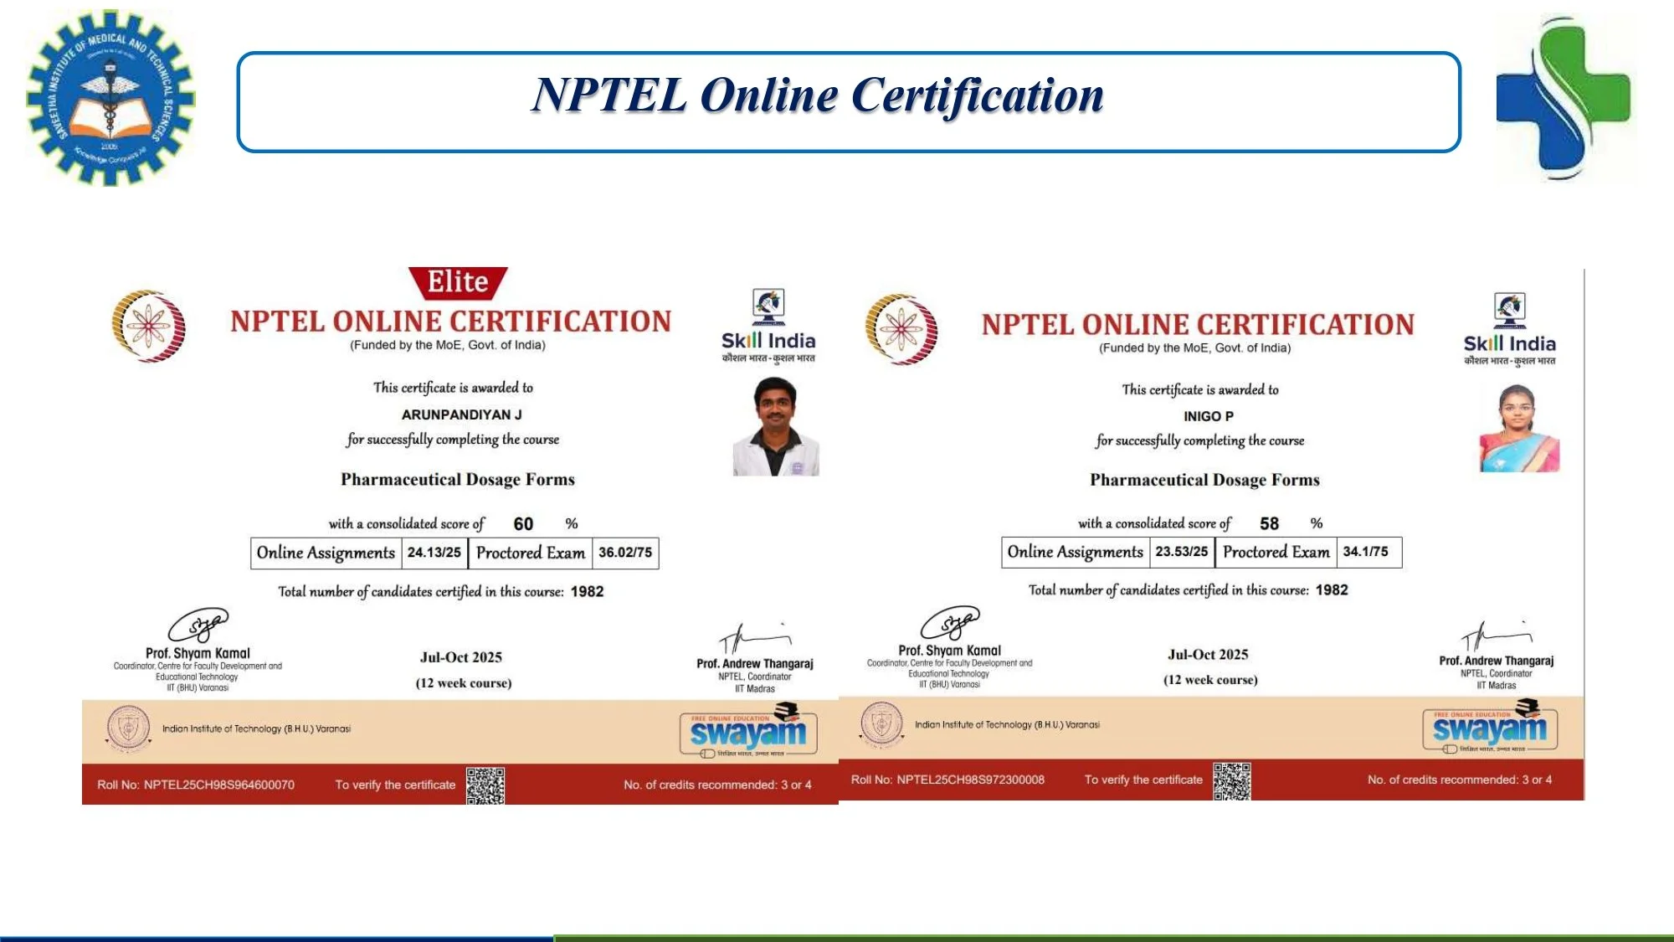Click the Proctored Exam value 36.02/75
Screen dimensions: 1674x942
point(625,553)
